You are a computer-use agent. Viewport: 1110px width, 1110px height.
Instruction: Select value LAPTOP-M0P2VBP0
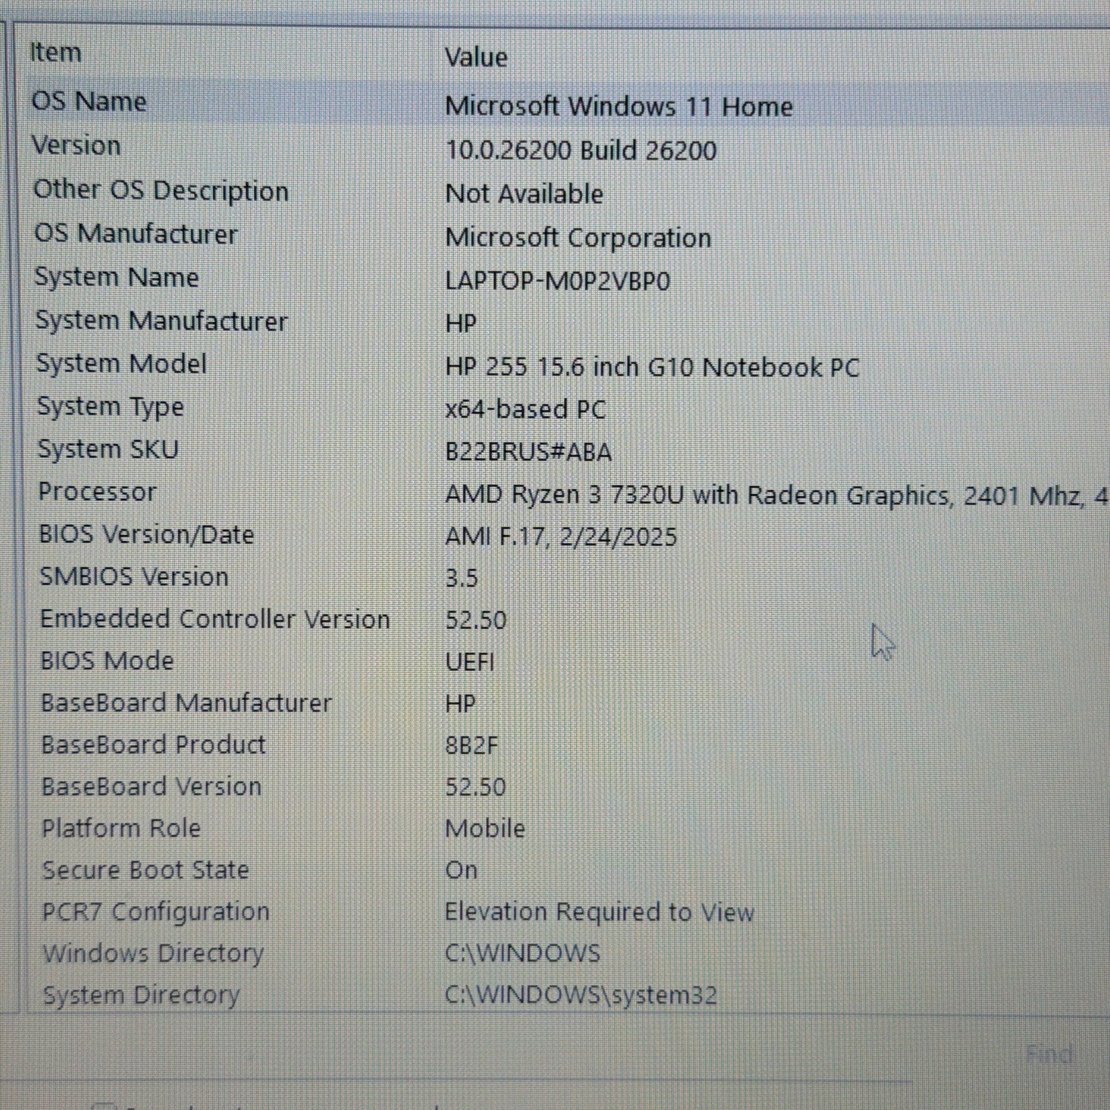pos(558,281)
